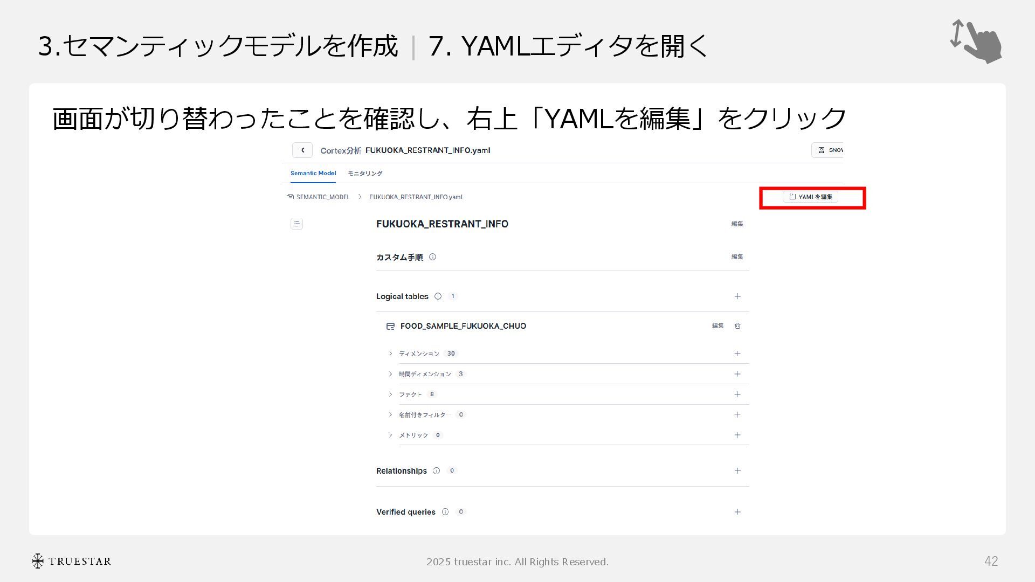Add a new ディメンション with plus

tap(737, 354)
